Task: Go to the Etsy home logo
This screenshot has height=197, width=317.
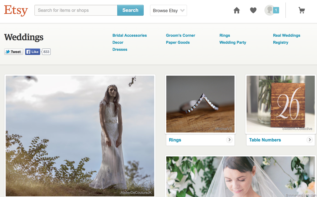Action: coord(16,10)
